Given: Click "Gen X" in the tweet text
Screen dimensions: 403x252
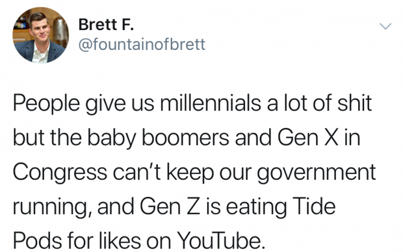Looking at the screenshot, I should tap(308, 138).
